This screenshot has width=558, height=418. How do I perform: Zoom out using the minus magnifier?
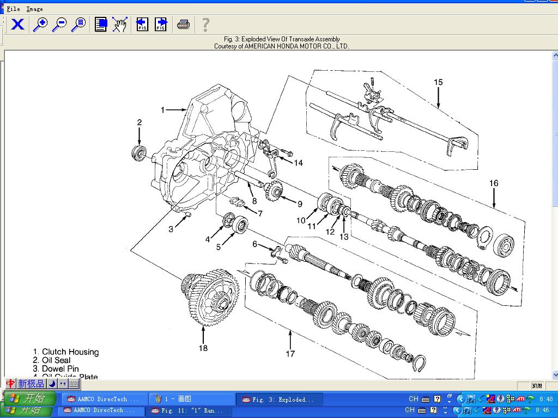[59, 24]
